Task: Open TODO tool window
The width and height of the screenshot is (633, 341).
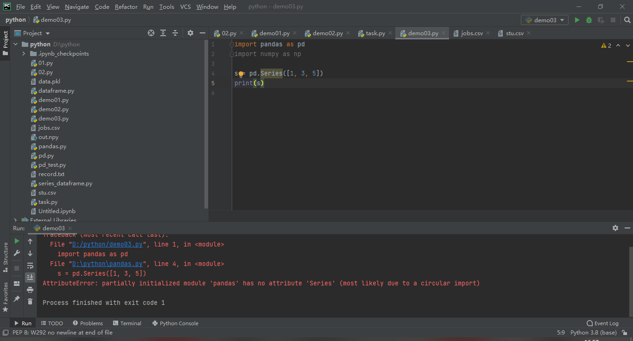Action: pos(52,323)
